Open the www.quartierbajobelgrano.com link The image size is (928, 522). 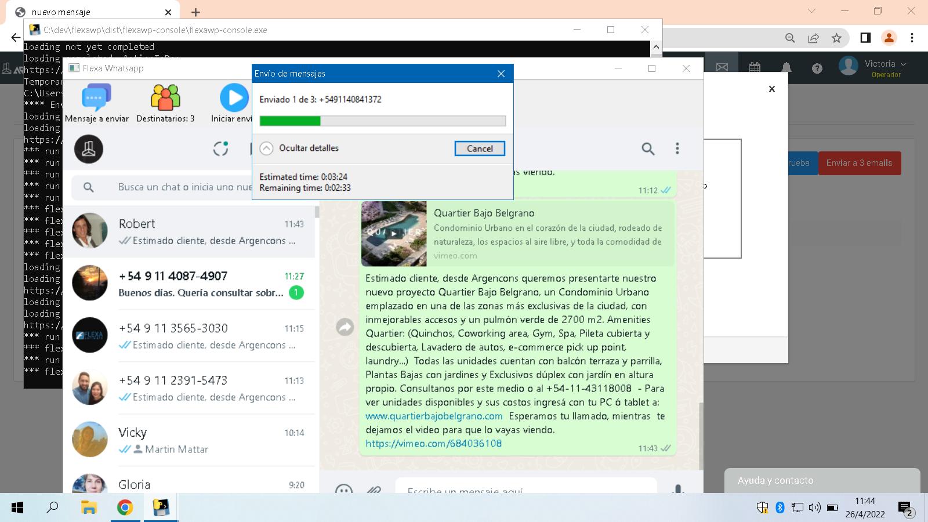(434, 416)
